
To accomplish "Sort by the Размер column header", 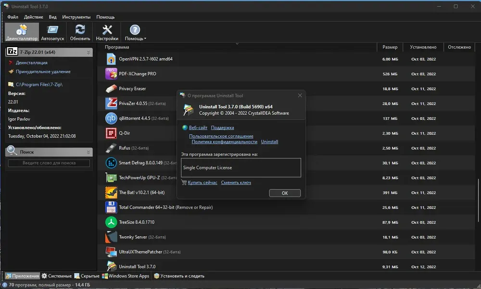I will coord(390,47).
